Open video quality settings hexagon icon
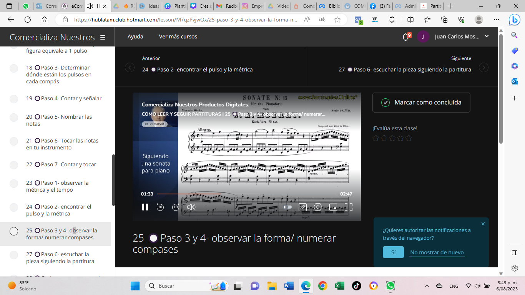The image size is (525, 295). coord(317,207)
